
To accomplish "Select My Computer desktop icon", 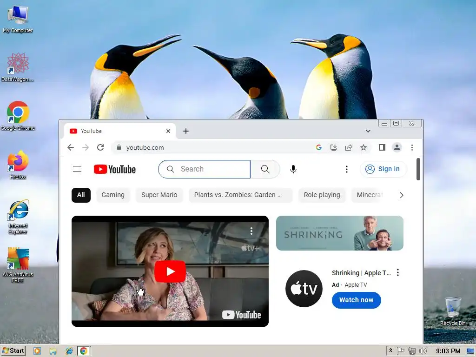I will point(18,19).
